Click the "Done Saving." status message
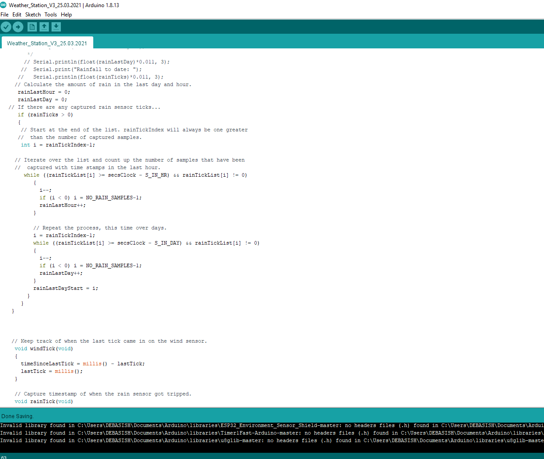Image resolution: width=544 pixels, height=459 pixels. 17,416
